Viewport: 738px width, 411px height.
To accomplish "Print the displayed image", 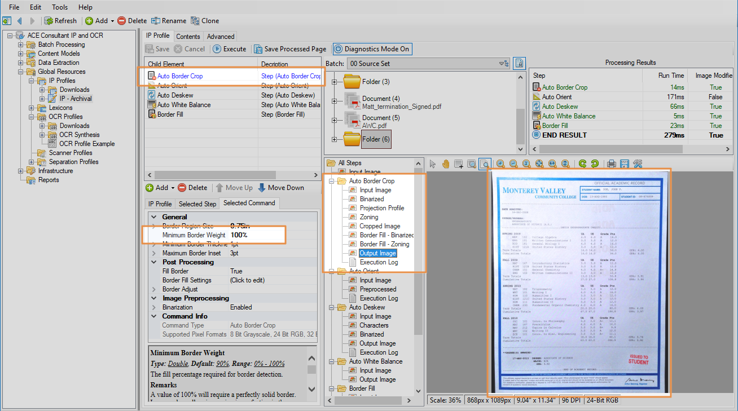I will (x=611, y=164).
